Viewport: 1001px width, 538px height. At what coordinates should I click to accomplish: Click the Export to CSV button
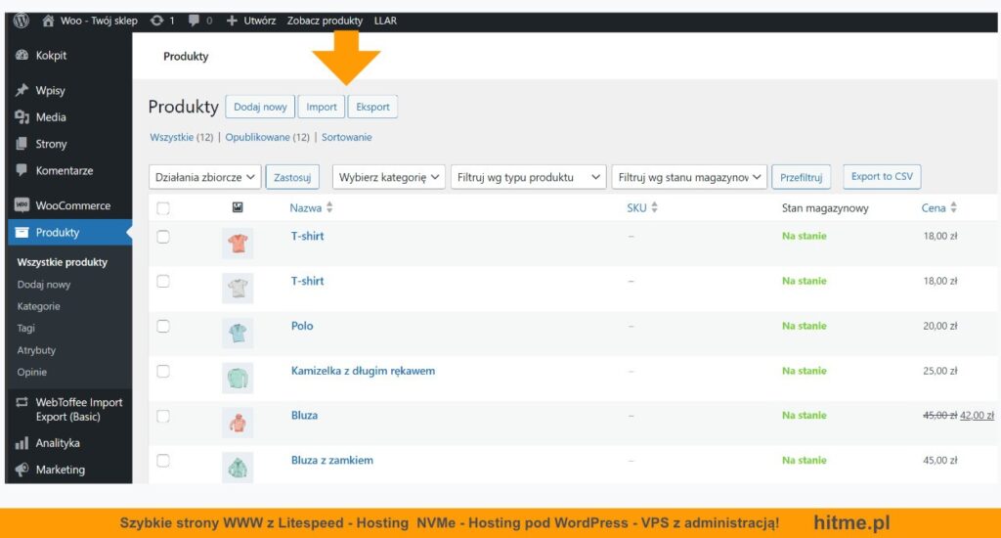pyautogui.click(x=881, y=177)
